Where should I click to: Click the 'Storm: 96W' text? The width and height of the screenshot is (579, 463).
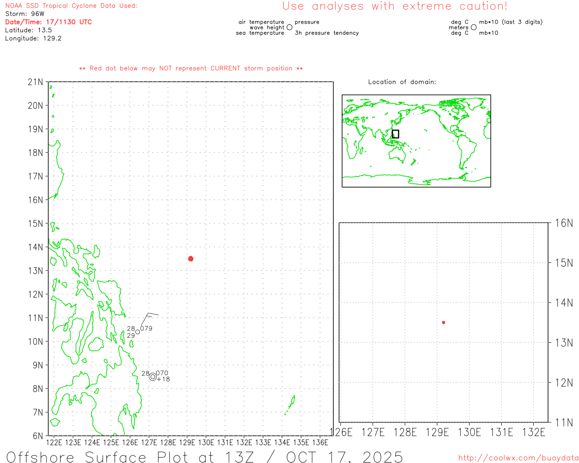point(25,14)
